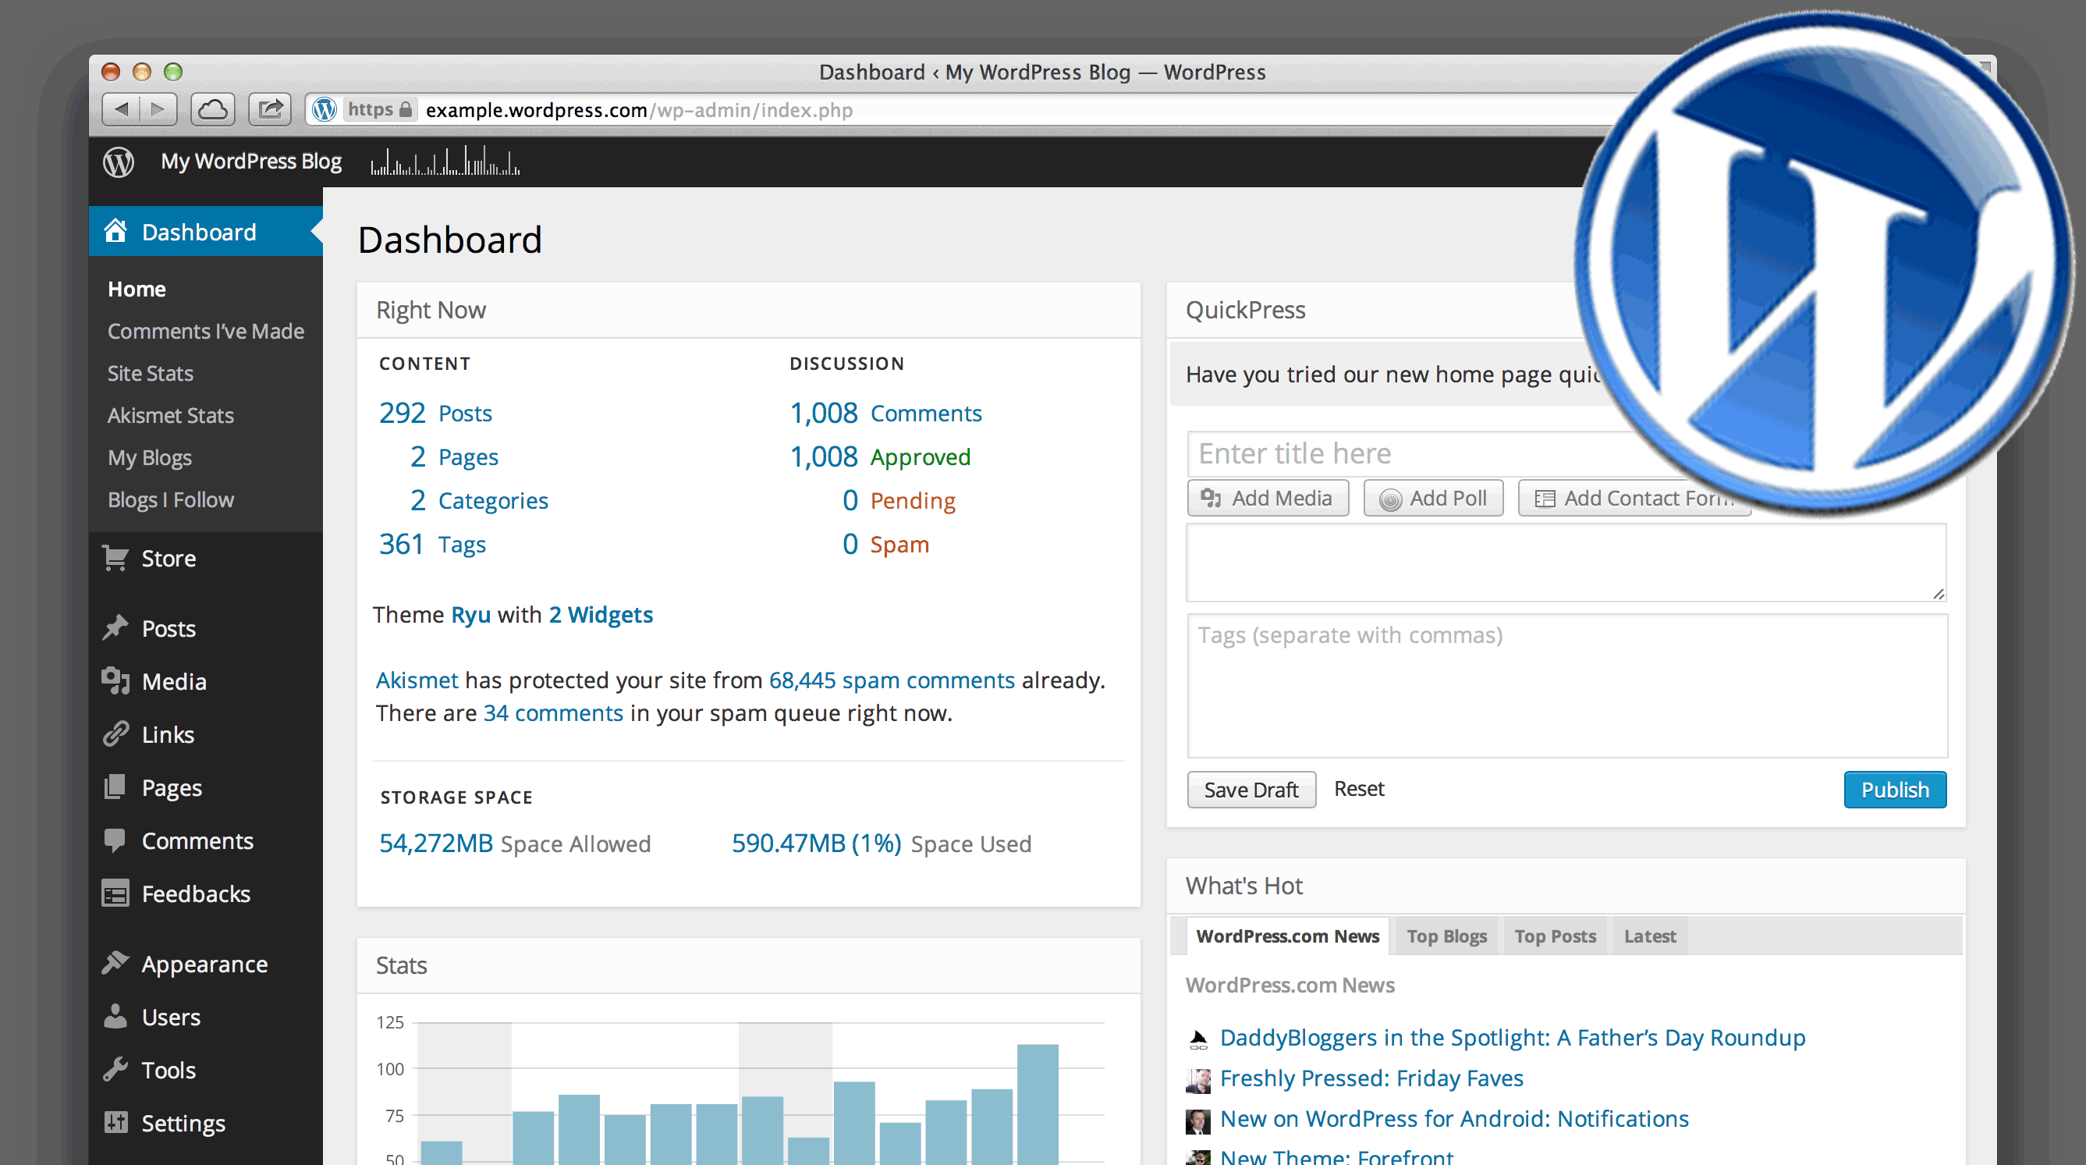Image resolution: width=2086 pixels, height=1165 pixels.
Task: Open the 2 Pages link
Action: pyautogui.click(x=453, y=457)
